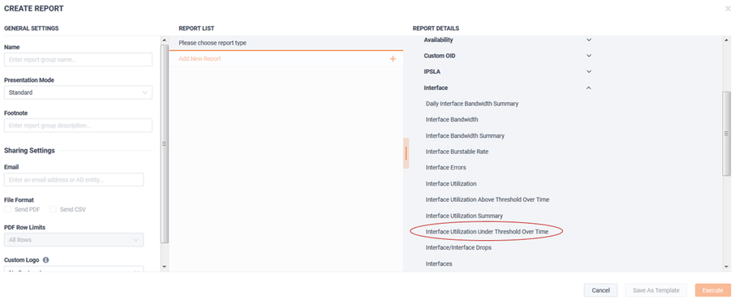Click the Cancel button
Screen dimensions: 735x300
600,290
